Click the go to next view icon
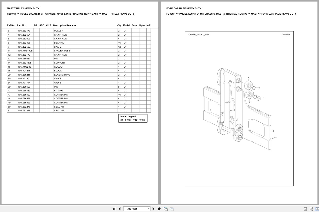This screenshot has width=319, height=212. pos(172,209)
